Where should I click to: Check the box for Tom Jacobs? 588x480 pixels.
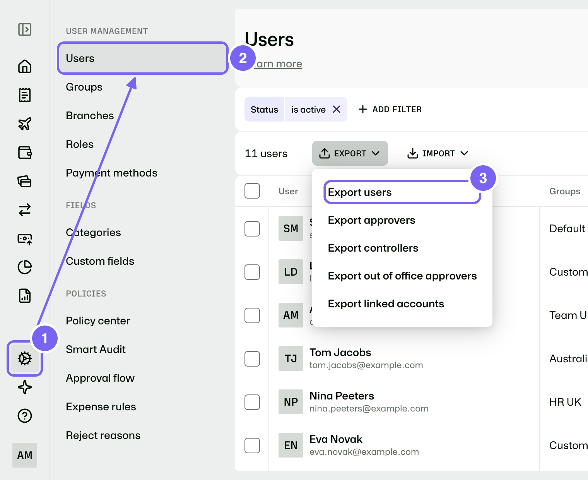[252, 359]
